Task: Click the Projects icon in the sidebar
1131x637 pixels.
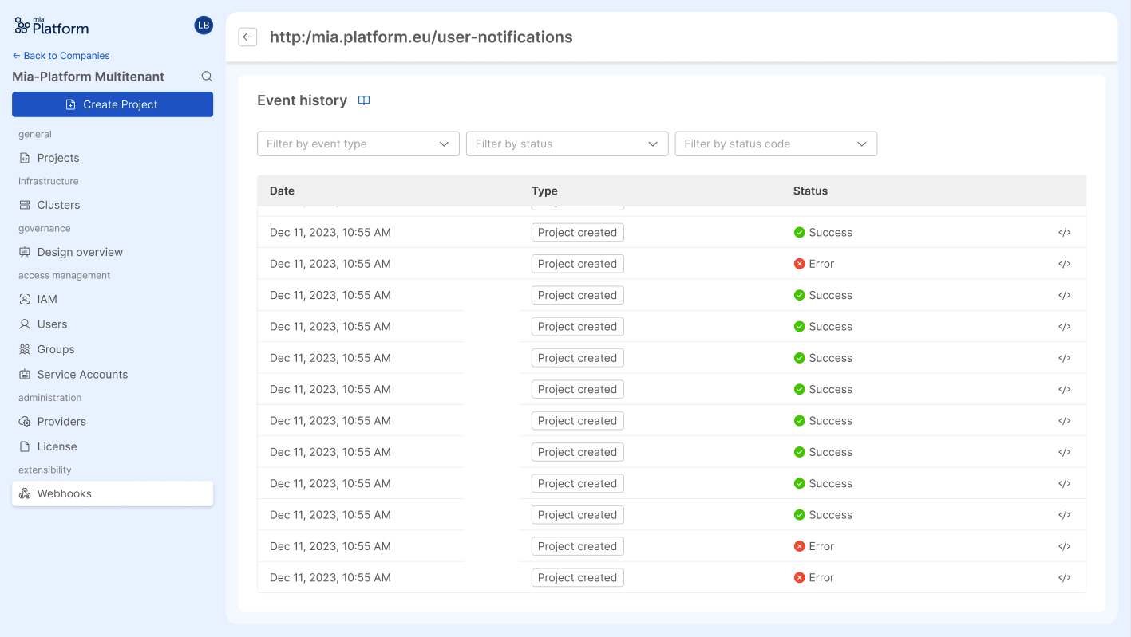Action: 24,158
